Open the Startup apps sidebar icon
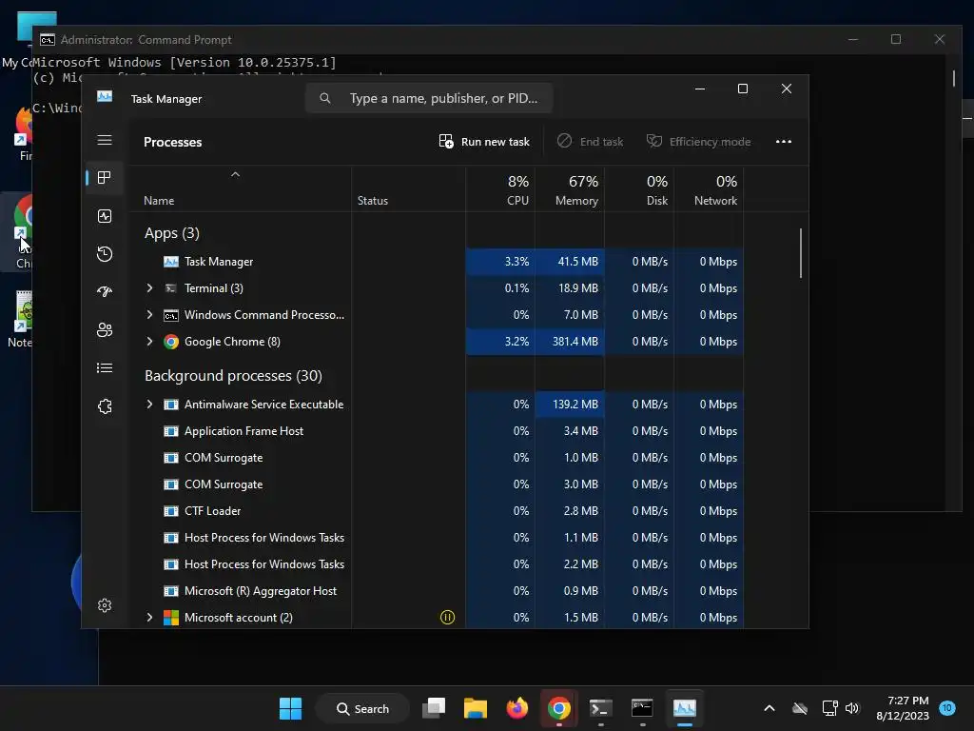 click(x=105, y=291)
